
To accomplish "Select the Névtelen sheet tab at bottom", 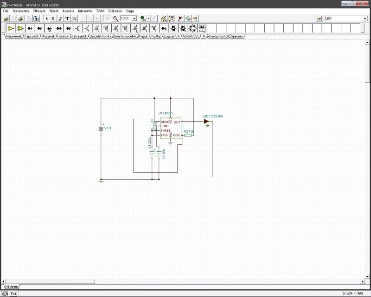I will tap(11, 286).
